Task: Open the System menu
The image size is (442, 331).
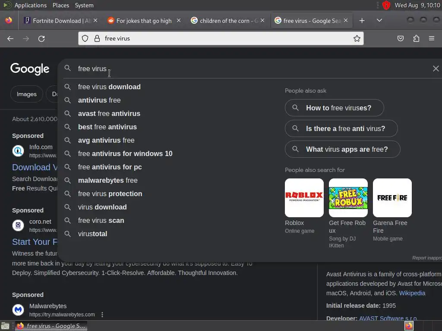Action: click(84, 5)
